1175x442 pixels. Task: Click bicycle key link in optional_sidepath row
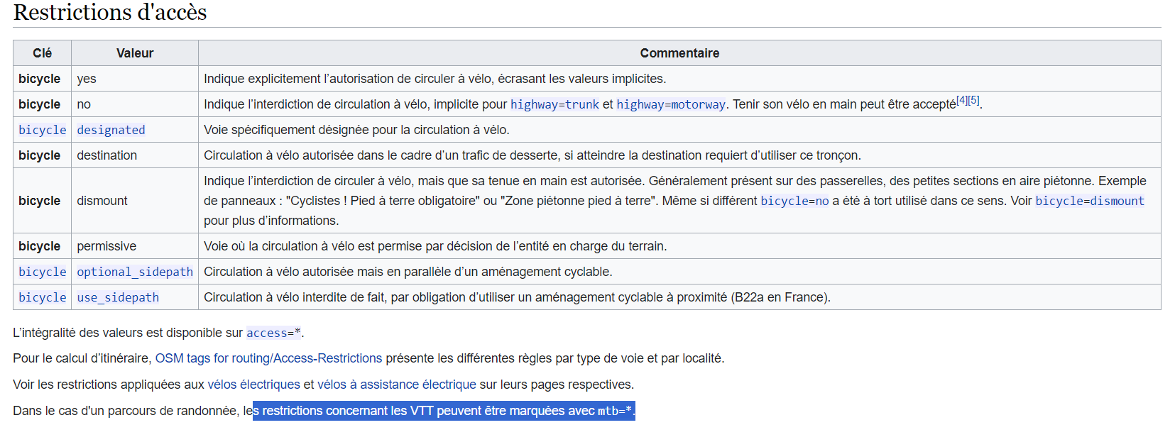43,272
